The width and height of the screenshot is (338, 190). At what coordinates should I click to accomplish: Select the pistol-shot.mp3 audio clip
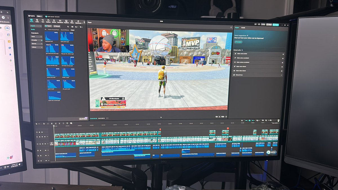coord(53,73)
